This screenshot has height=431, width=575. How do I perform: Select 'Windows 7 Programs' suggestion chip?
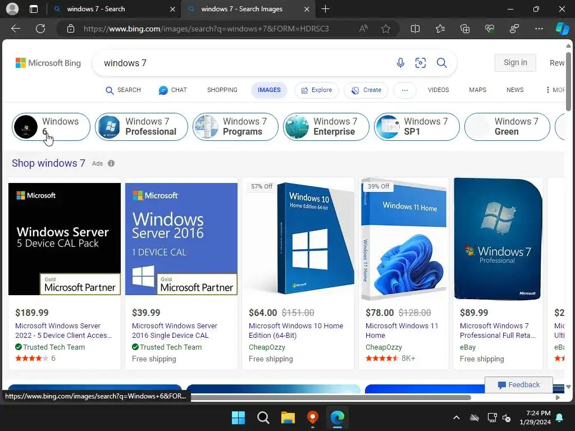tap(235, 127)
